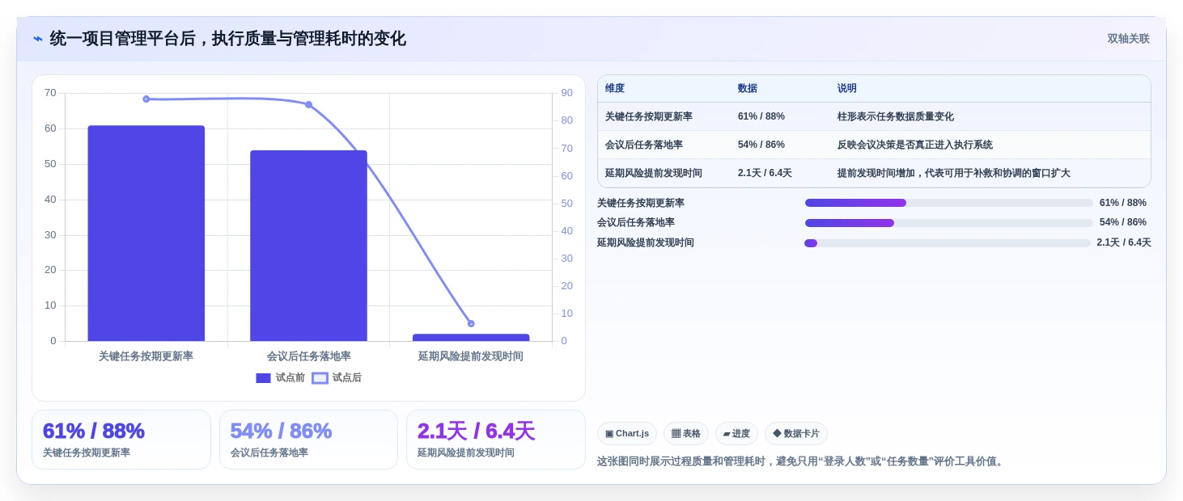Click the chart x-axis label 关键任务按期更新率
1183x501 pixels.
(x=146, y=356)
